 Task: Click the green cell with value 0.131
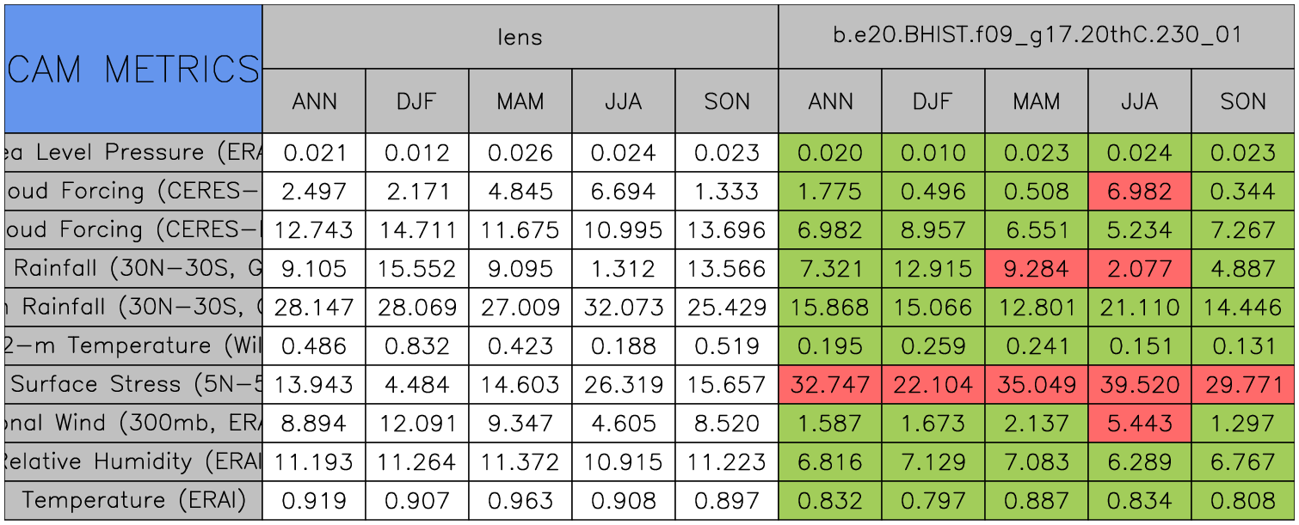1243,345
